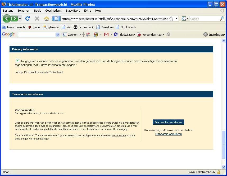Go back using the green Back arrow
The width and height of the screenshot is (227, 176).
7,19
